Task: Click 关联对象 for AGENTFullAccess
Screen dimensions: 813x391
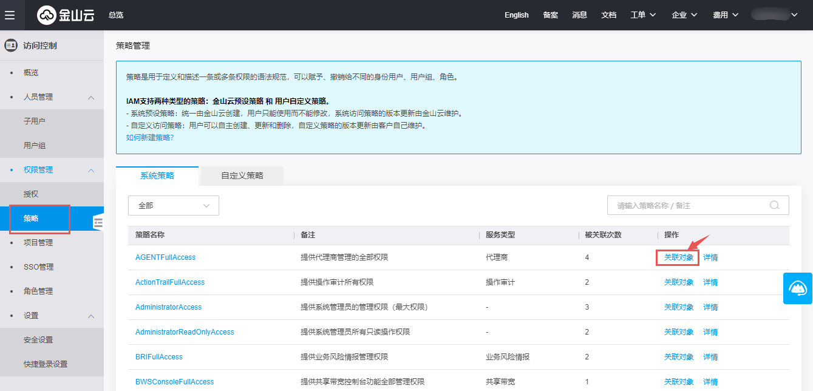Action: point(679,257)
